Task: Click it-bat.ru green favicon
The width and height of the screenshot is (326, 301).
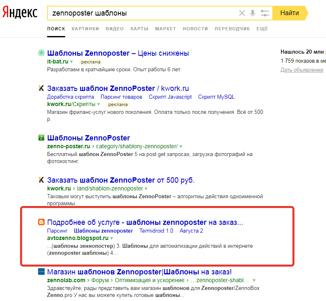Action: 41,53
